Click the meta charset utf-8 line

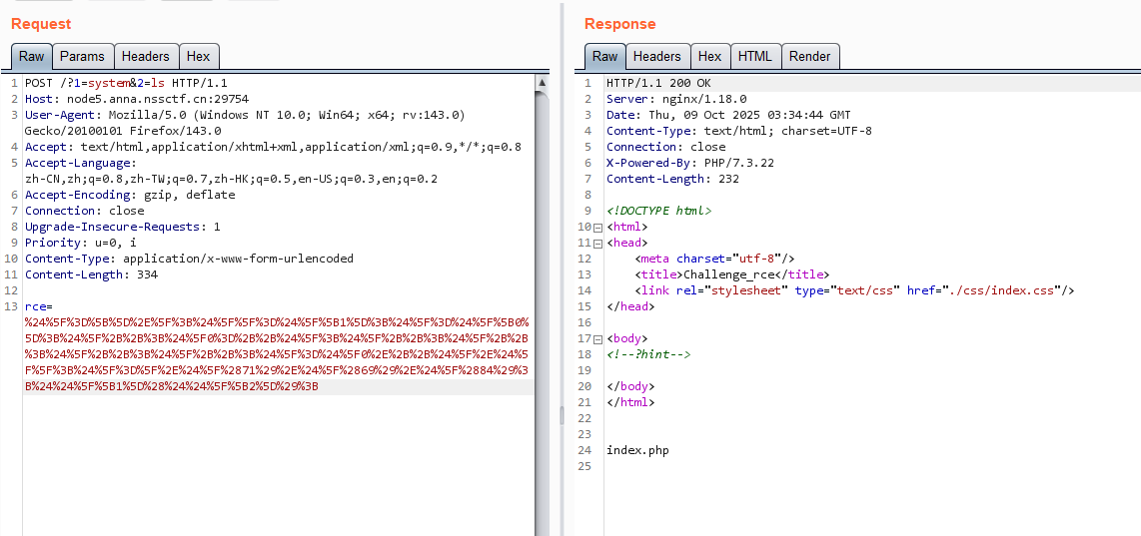[x=714, y=259]
